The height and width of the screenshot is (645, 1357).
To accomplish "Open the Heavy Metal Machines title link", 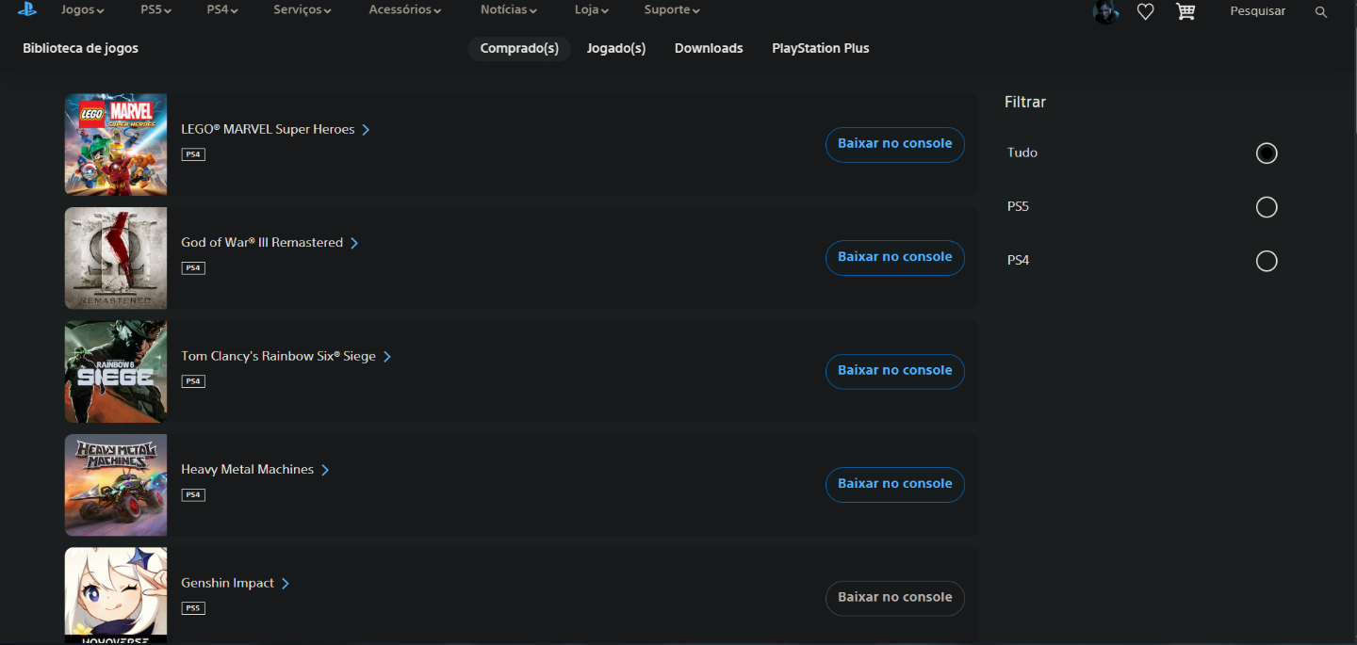I will coord(247,470).
